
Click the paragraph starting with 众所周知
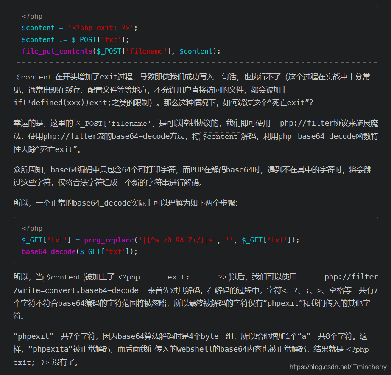coord(192,176)
